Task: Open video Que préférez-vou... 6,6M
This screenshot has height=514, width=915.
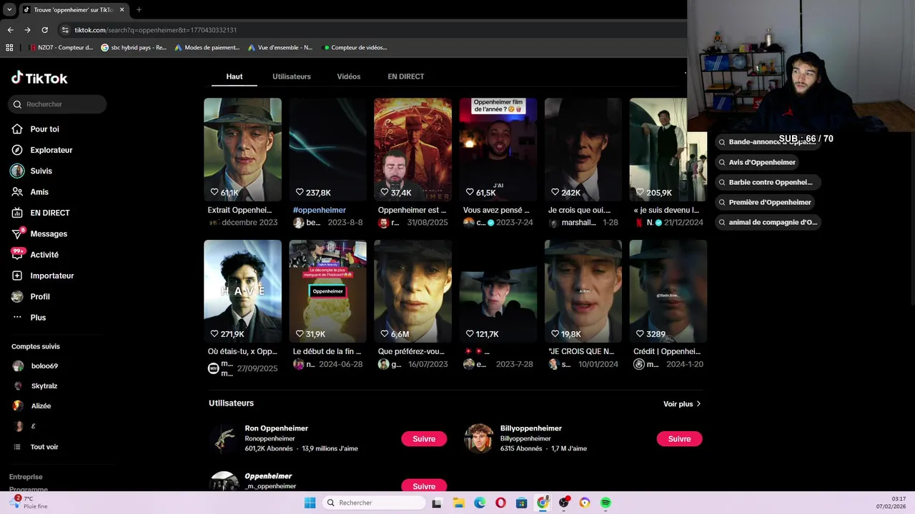Action: point(412,291)
